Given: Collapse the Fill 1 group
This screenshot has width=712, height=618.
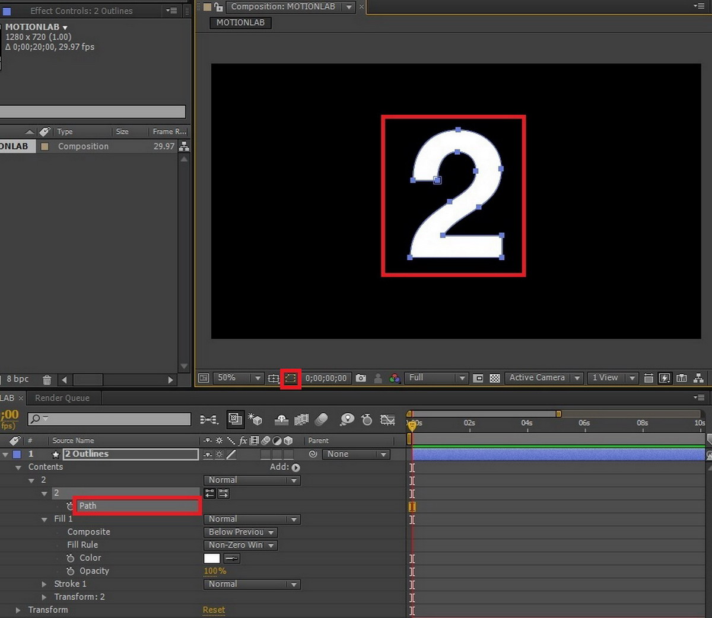Looking at the screenshot, I should (44, 519).
